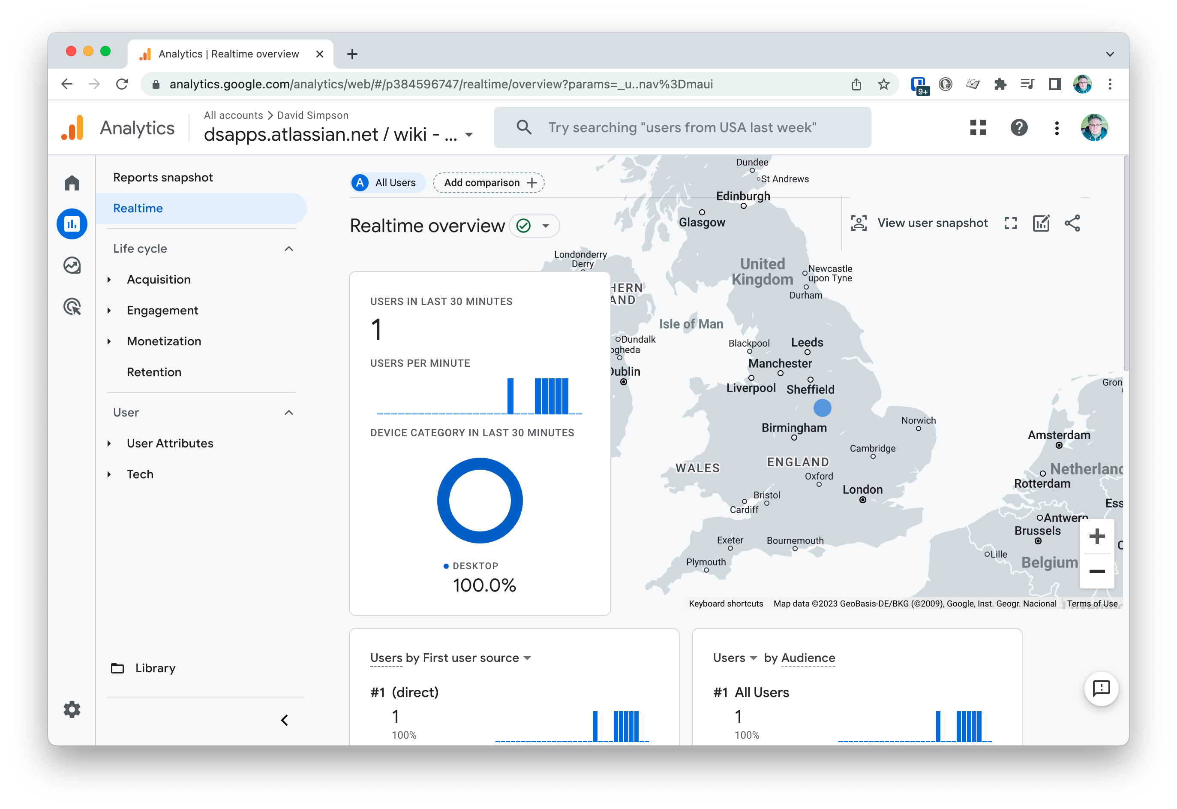Open the feedback speech bubble button
1177x809 pixels.
1101,688
